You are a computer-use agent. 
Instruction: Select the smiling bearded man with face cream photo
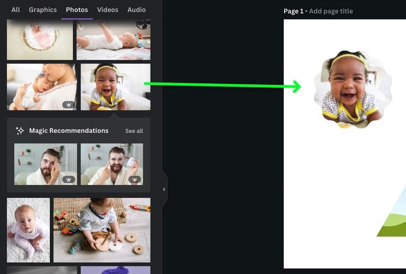pos(112,164)
